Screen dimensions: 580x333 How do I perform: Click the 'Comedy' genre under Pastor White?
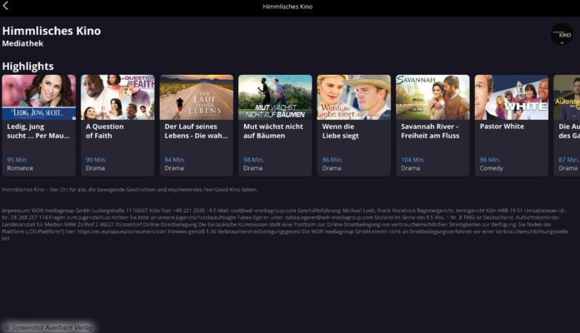click(x=491, y=168)
